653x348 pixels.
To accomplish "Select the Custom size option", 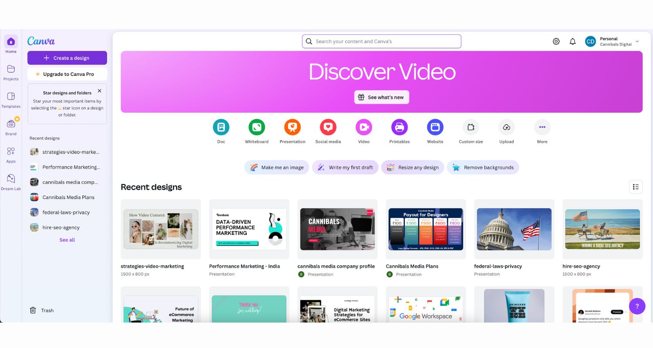I will point(471,127).
